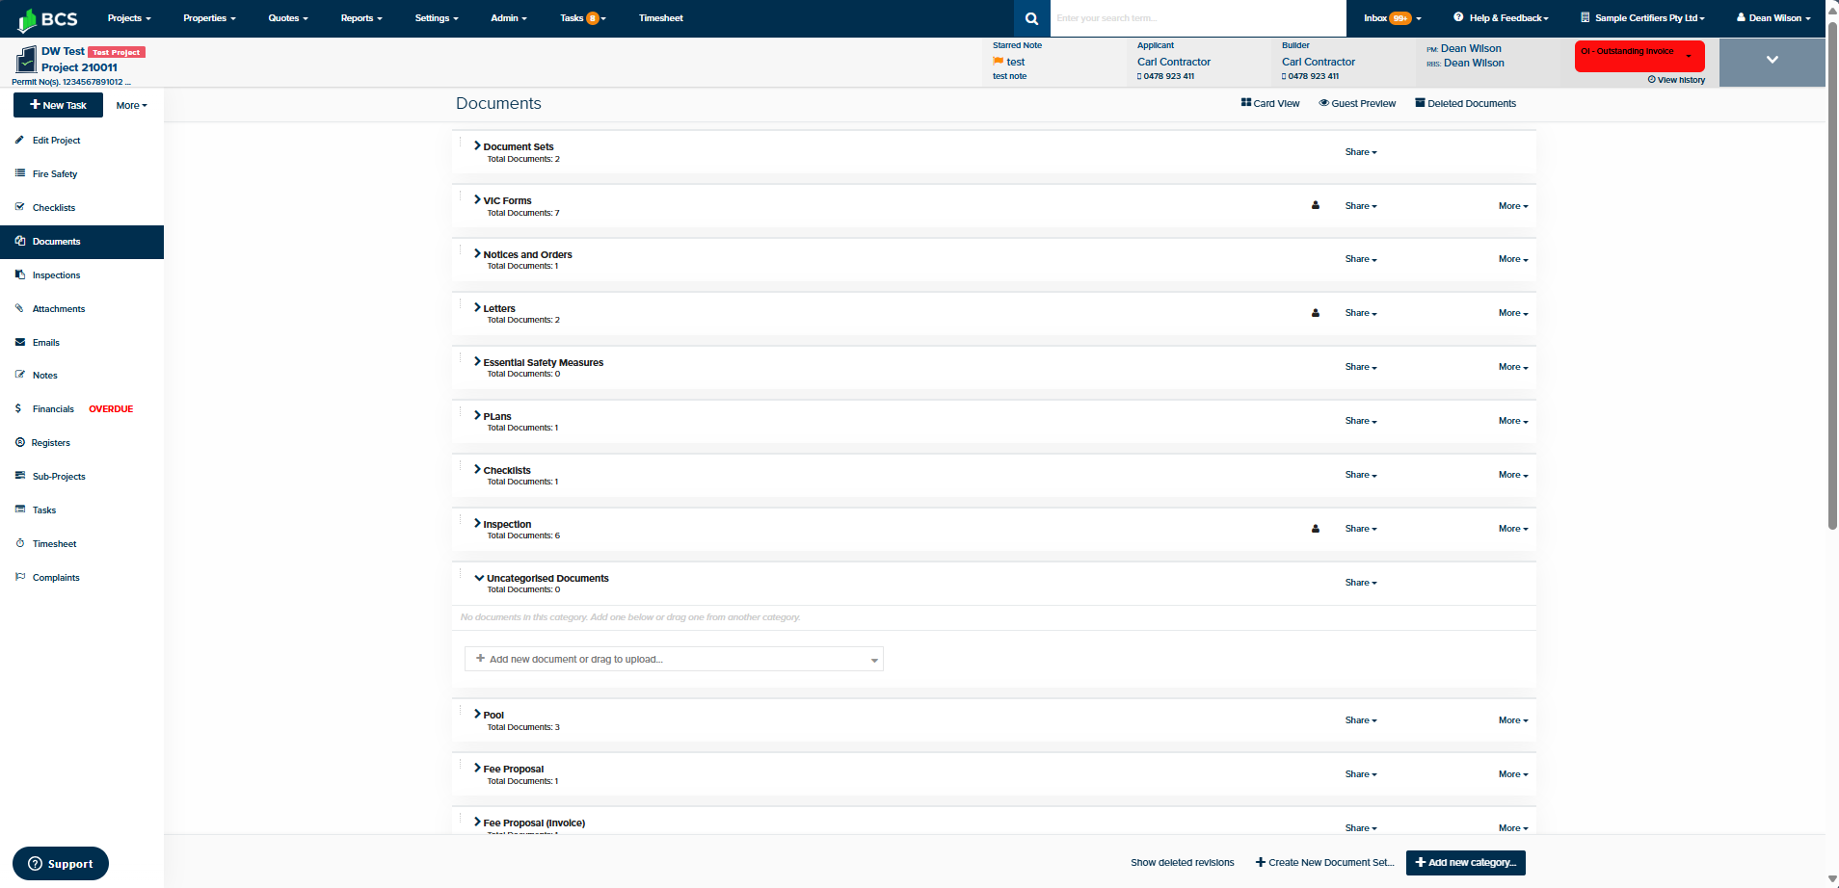This screenshot has width=1839, height=888.
Task: Select Timesheet in top navigation
Action: (x=660, y=18)
